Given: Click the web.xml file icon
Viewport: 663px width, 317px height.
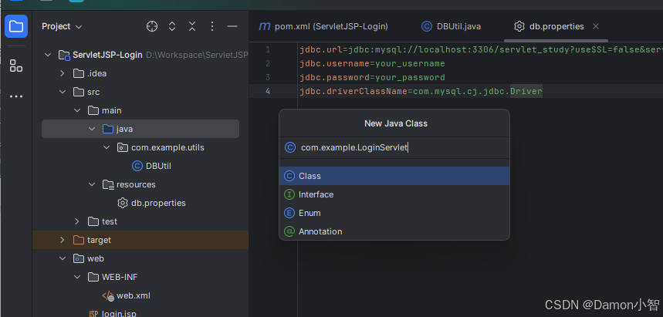Looking at the screenshot, I should coord(108,295).
